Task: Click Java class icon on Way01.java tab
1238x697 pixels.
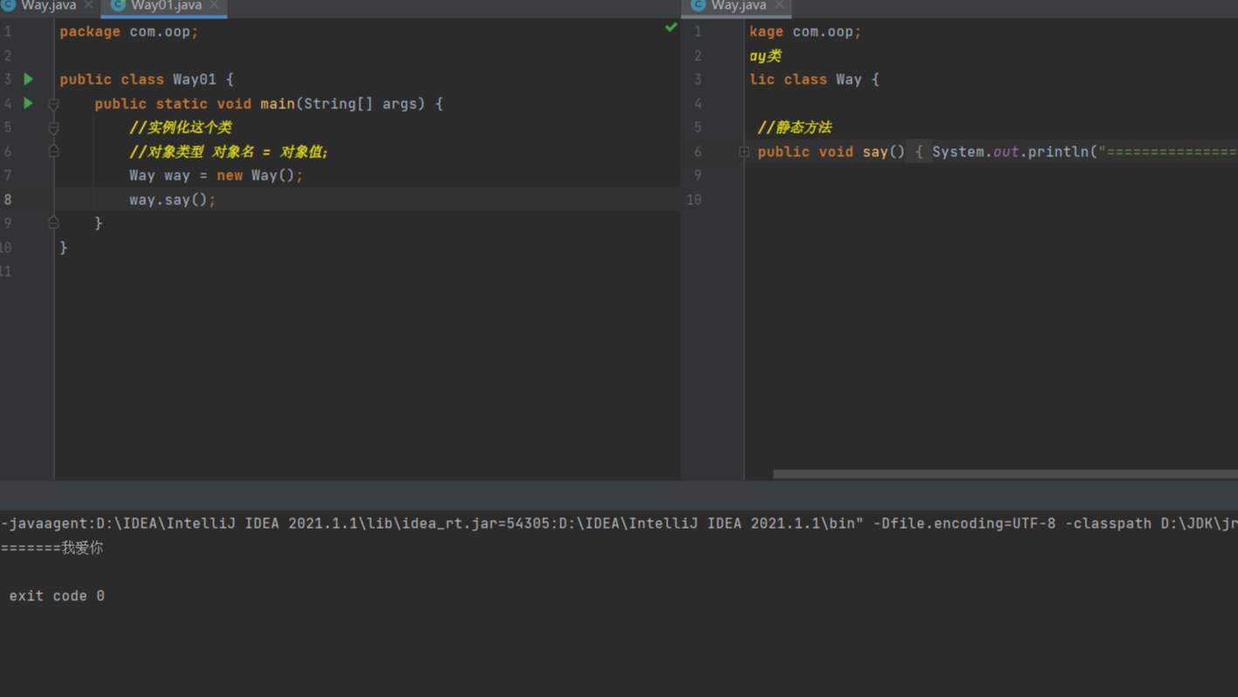Action: point(116,5)
